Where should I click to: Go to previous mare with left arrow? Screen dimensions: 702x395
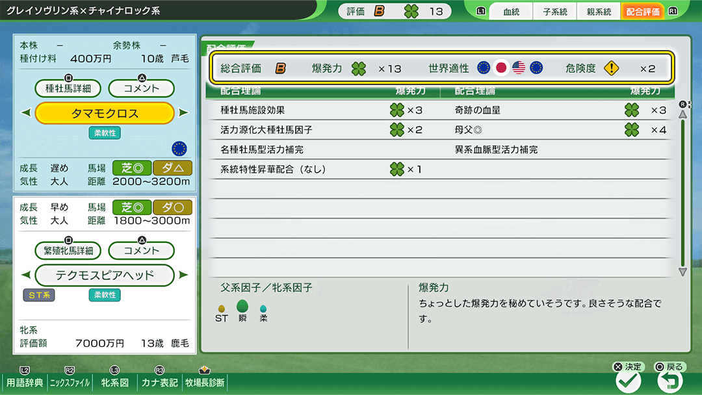click(x=26, y=275)
